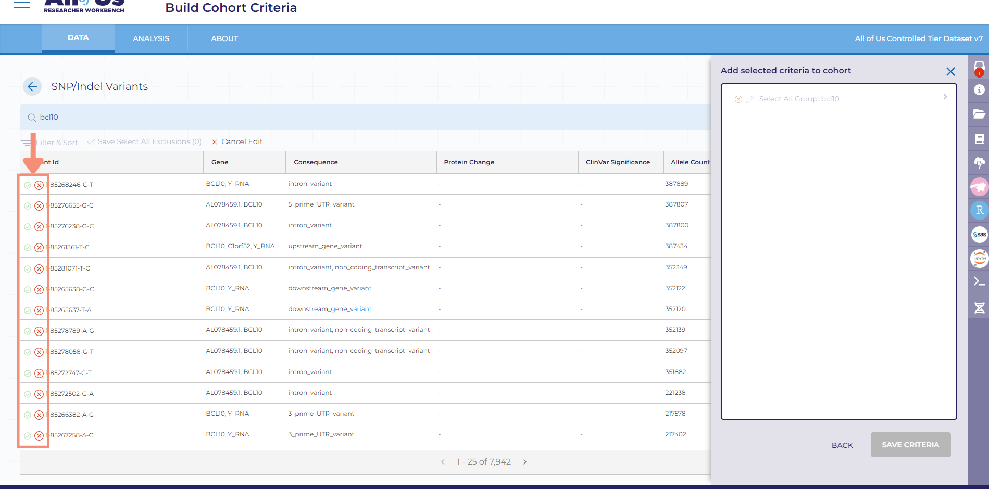Click Cancel Edit
The image size is (989, 489).
[x=237, y=142]
